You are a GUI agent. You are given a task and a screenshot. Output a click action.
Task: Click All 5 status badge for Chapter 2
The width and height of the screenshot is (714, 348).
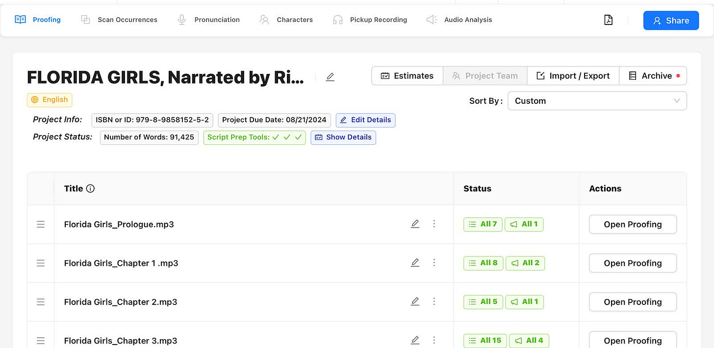(x=483, y=302)
